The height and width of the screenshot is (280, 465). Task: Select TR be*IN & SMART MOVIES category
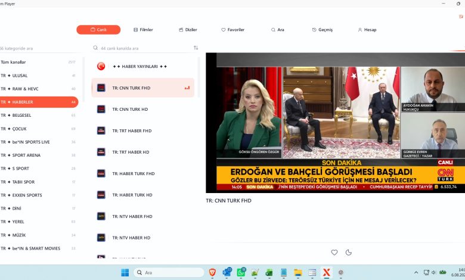(39, 248)
